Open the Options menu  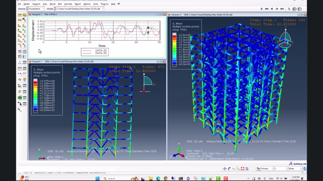[x=87, y=4]
